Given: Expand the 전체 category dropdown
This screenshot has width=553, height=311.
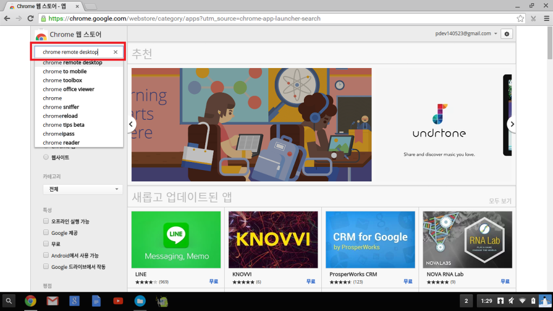Looking at the screenshot, I should pyautogui.click(x=83, y=190).
